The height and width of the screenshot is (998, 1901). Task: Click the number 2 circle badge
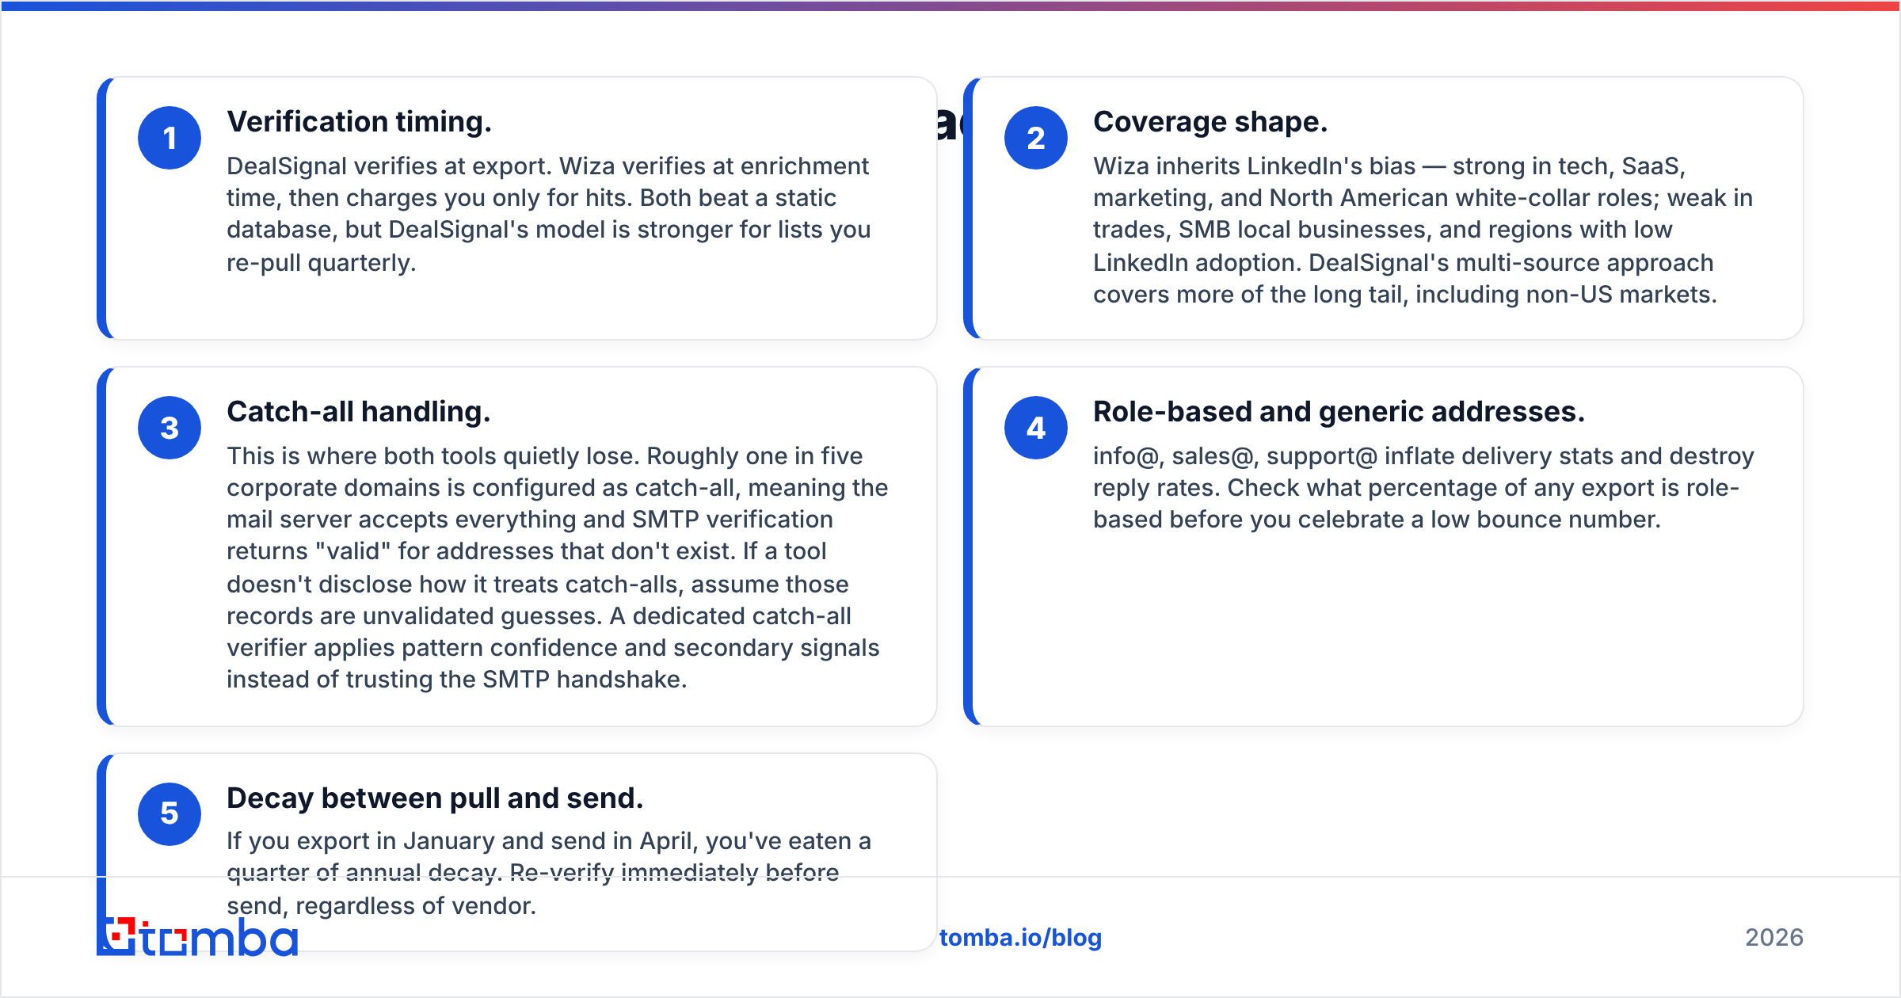point(1036,138)
